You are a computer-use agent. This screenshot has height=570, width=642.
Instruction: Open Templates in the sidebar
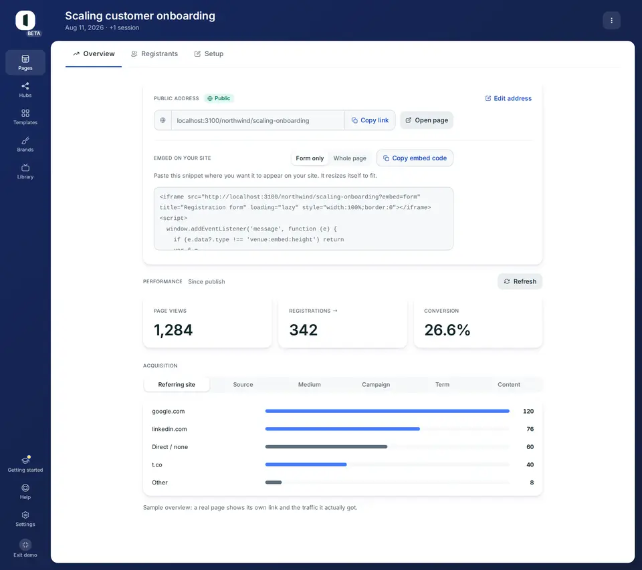(25, 117)
